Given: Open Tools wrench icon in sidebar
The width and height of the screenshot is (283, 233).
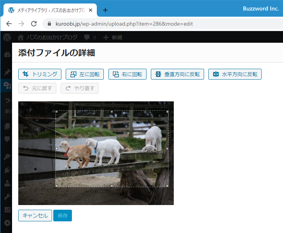Looking at the screenshot, I should (x=7, y=196).
